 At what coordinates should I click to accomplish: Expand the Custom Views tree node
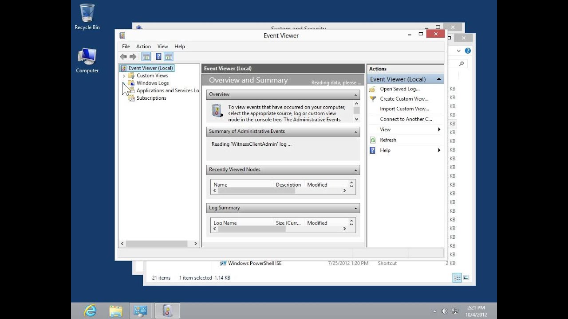coord(124,76)
